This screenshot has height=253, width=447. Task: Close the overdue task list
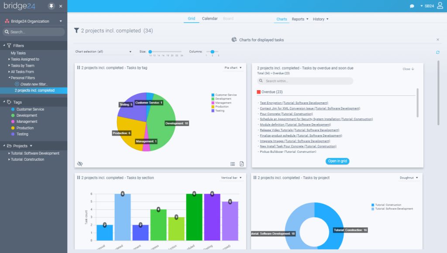408,69
